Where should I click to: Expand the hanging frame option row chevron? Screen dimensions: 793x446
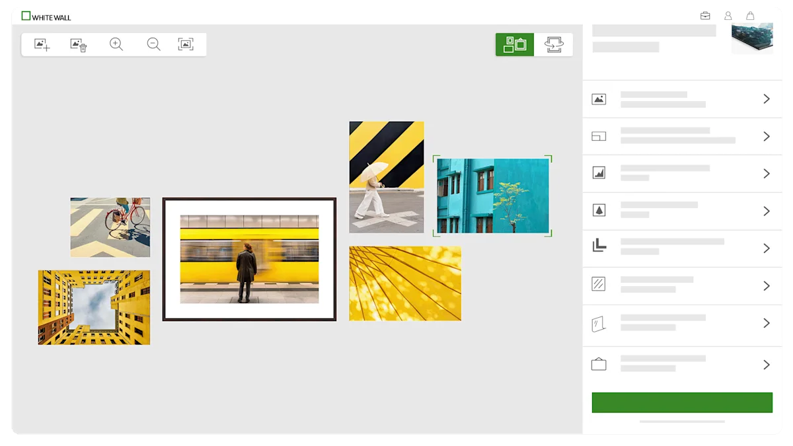click(767, 365)
